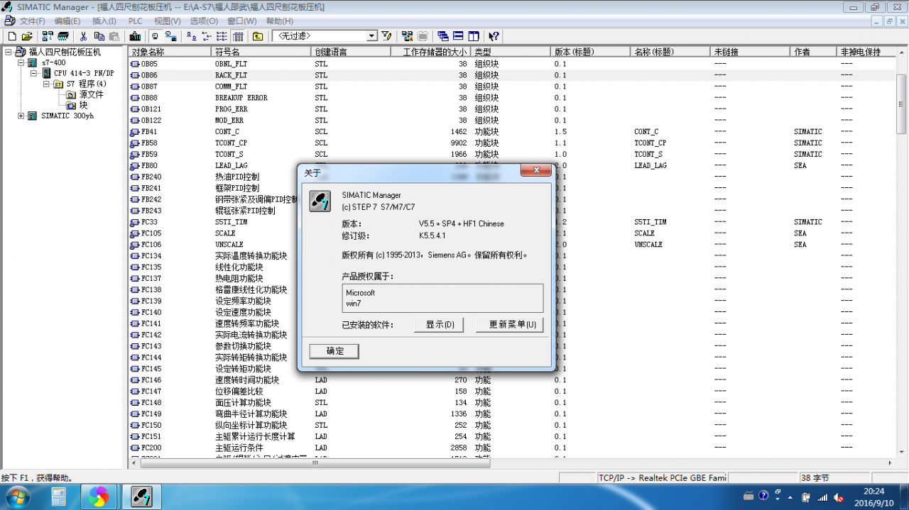This screenshot has width=909, height=510.
Task: Click the Cut scissors icon
Action: point(84,35)
